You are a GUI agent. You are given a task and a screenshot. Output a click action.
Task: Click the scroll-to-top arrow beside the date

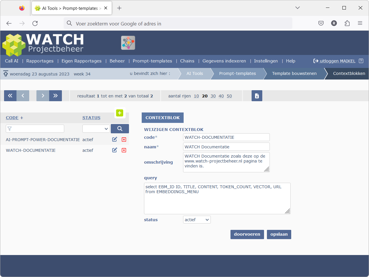(6, 73)
